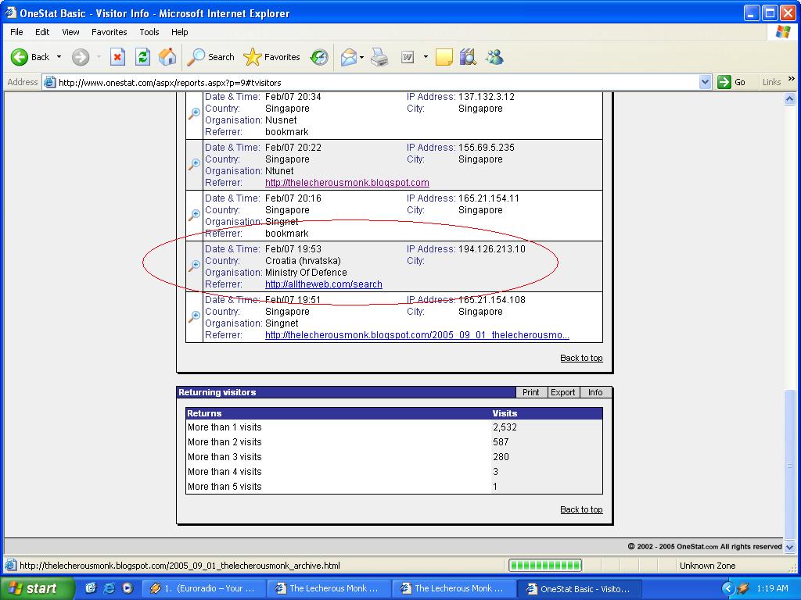Image resolution: width=801 pixels, height=600 pixels.
Task: Launch Internet Explorer from quick launch
Action: (x=110, y=588)
